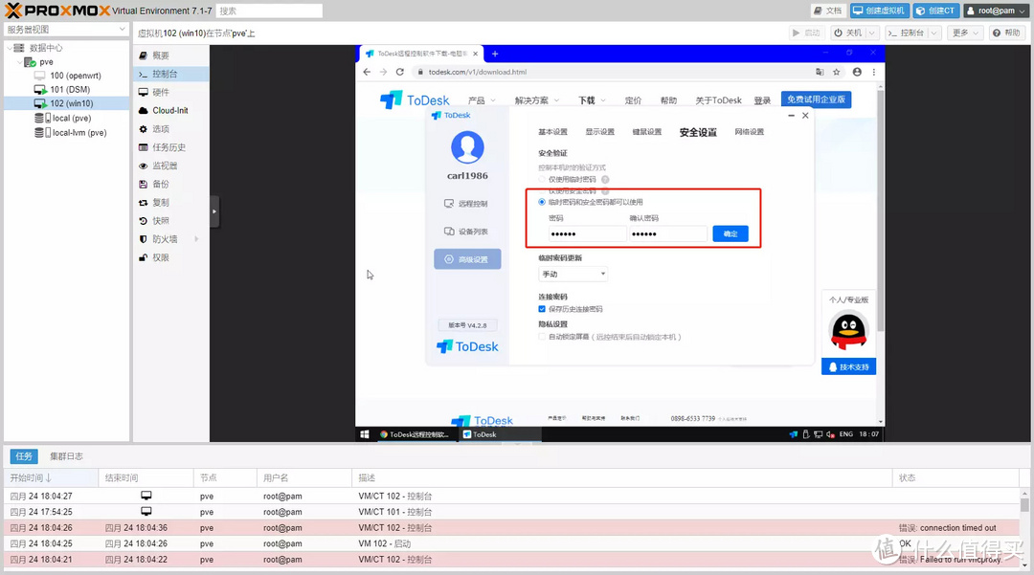Switch to 集群日志 cluster log tab
The height and width of the screenshot is (575, 1034).
[x=67, y=456]
